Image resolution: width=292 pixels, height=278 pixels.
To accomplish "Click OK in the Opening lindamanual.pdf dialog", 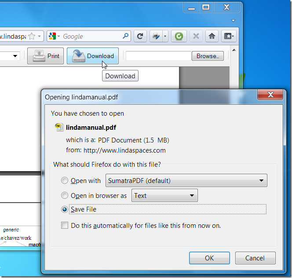I will point(209,258).
